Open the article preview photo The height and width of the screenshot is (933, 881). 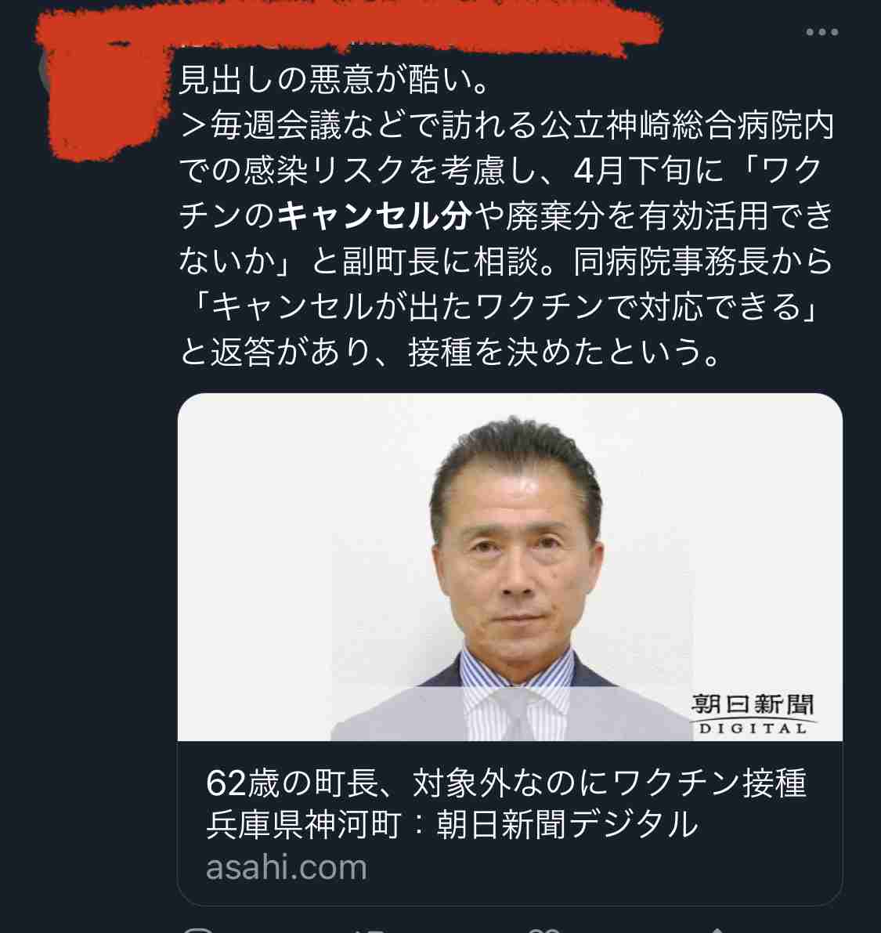[x=510, y=567]
